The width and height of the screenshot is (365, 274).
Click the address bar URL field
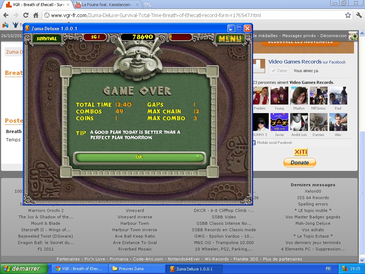pyautogui.click(x=192, y=15)
